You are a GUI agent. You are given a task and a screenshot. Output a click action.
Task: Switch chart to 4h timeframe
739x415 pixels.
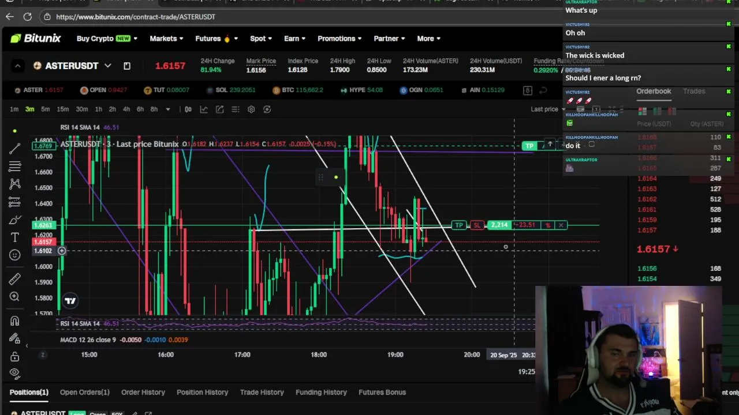pos(126,109)
